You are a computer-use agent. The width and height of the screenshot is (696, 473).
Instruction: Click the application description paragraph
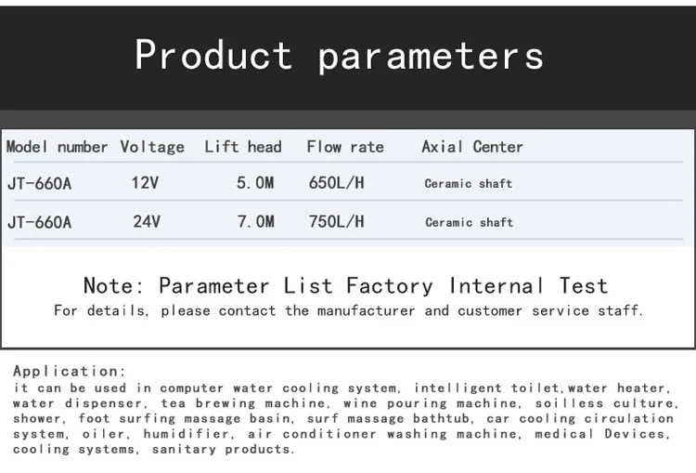[345, 418]
